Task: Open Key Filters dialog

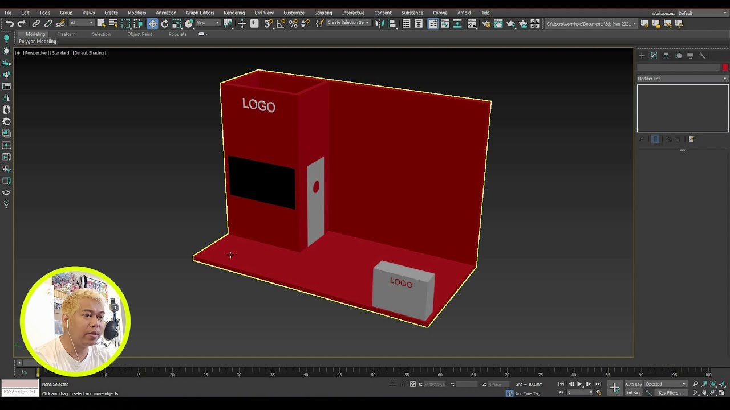Action: pyautogui.click(x=671, y=392)
